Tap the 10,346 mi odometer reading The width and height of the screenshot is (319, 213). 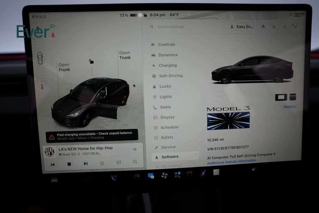tap(215, 140)
